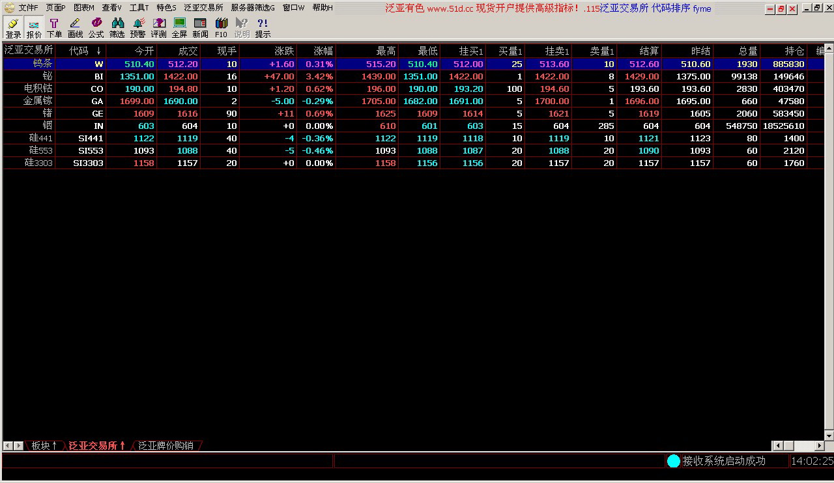Open the 窗口W menu

(294, 8)
